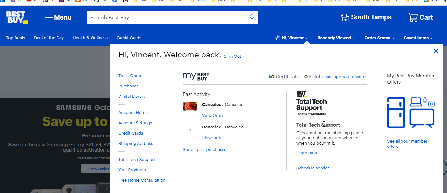
Task: Open Your Products
Action: (x=132, y=170)
